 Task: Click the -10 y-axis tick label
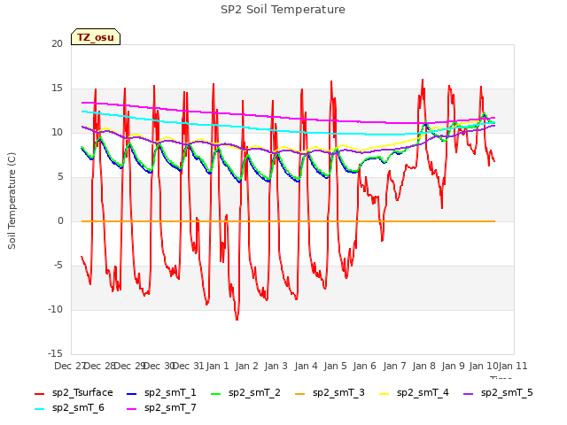pos(55,309)
